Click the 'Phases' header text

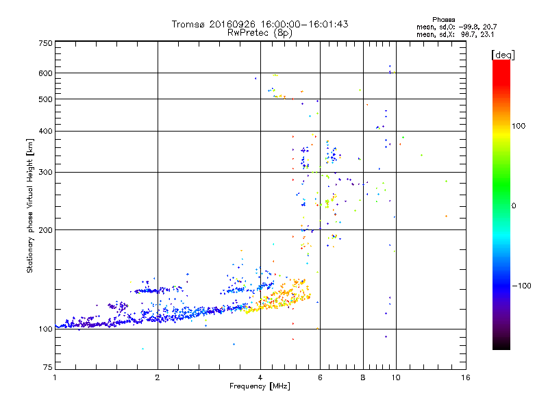[x=443, y=20]
